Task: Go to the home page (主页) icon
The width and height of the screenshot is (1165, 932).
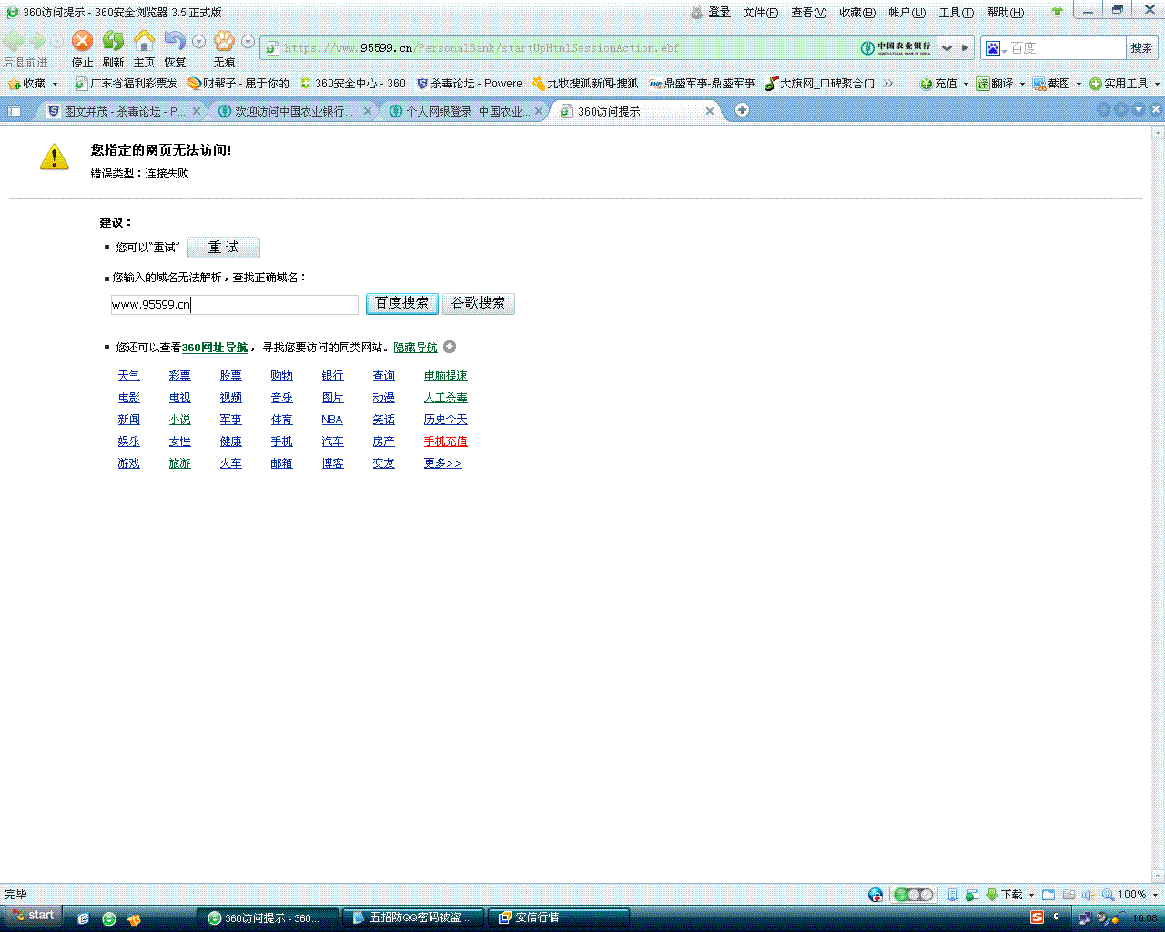Action: pos(144,41)
